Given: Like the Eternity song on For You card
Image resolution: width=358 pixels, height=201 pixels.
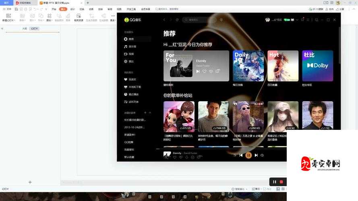Looking at the screenshot, I should (x=204, y=71).
